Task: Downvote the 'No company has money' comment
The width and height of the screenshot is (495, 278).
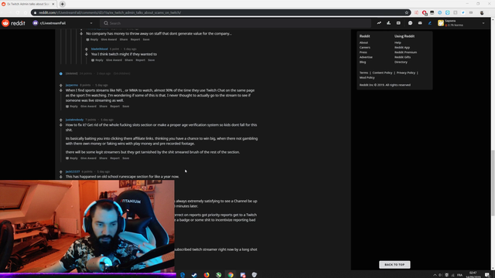Action: coord(81,33)
